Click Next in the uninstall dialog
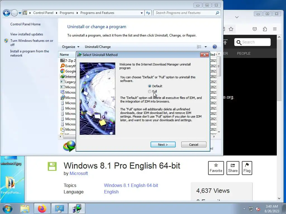Screen dimensions: 286x214 (163, 145)
